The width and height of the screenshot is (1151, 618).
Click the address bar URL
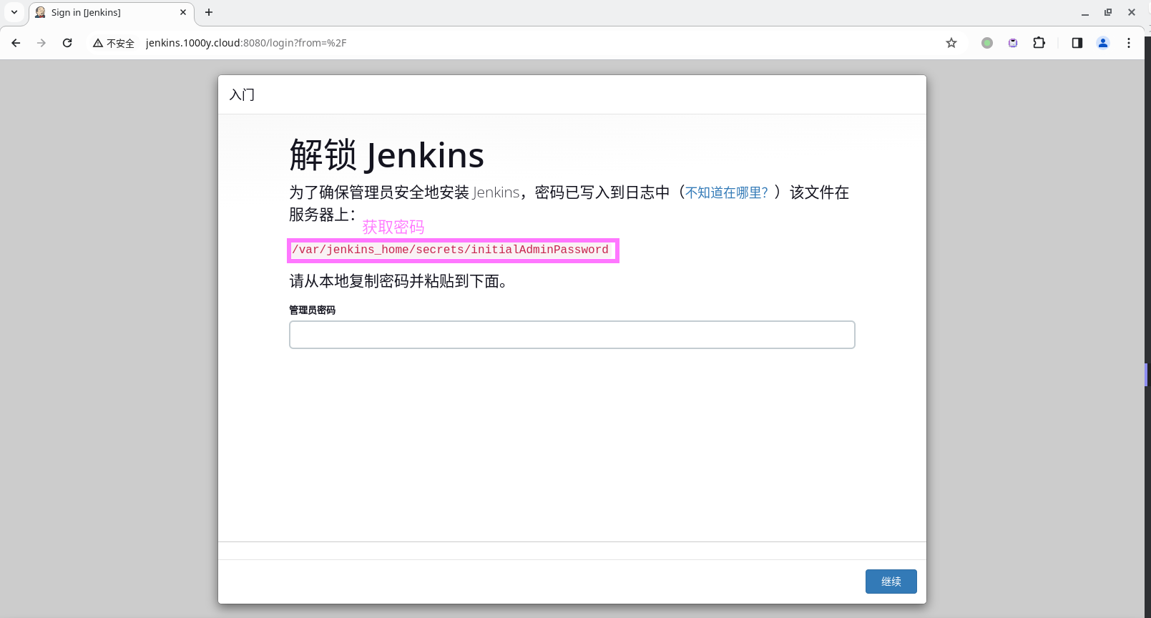[x=246, y=43]
